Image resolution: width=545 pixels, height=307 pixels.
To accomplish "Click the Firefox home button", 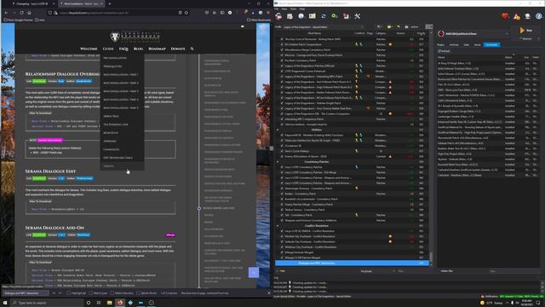I will click(x=29, y=13).
